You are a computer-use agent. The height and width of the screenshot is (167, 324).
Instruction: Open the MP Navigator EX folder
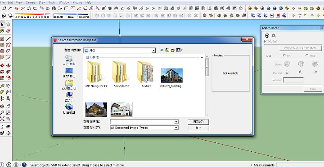[96, 74]
